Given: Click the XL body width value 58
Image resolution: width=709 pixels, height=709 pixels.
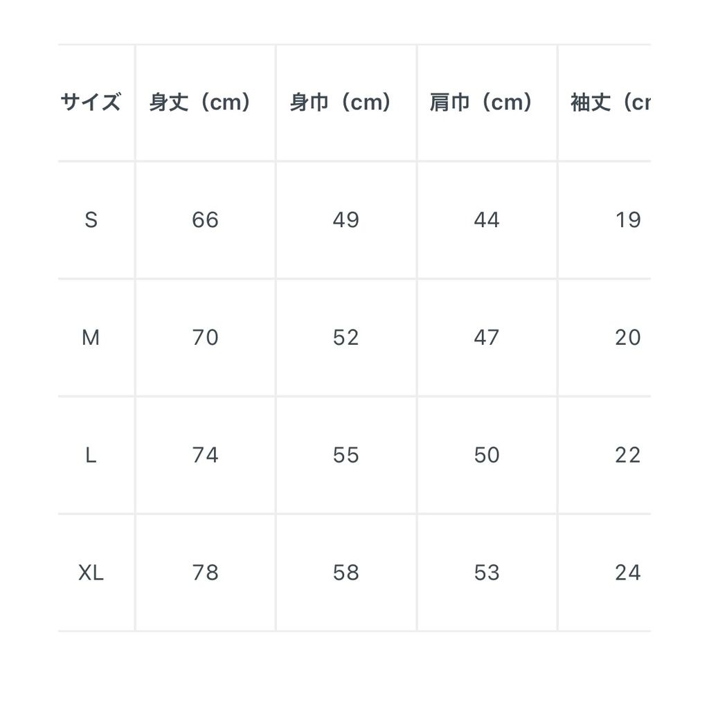Looking at the screenshot, I should click(345, 573).
